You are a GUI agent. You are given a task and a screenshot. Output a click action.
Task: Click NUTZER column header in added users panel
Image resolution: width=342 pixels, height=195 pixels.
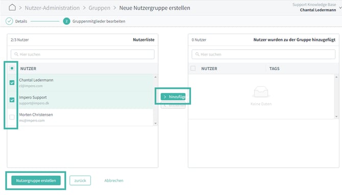(x=209, y=68)
